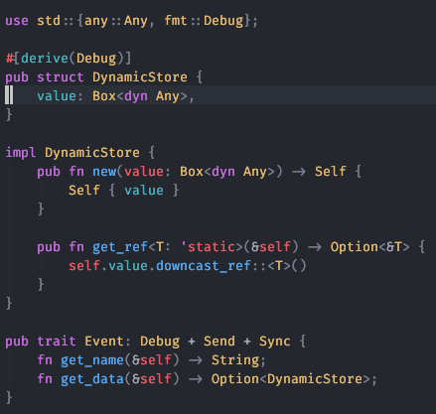The width and height of the screenshot is (436, 414).
Task: Click the 'get_name' function name
Action: tap(92, 360)
